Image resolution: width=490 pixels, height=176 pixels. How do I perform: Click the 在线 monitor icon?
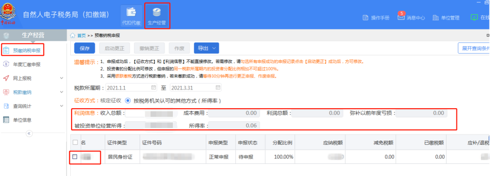click(x=475, y=18)
